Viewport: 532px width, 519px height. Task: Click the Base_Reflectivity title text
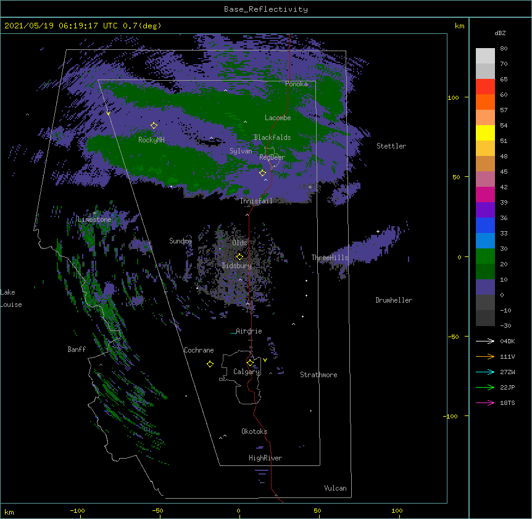pyautogui.click(x=266, y=9)
